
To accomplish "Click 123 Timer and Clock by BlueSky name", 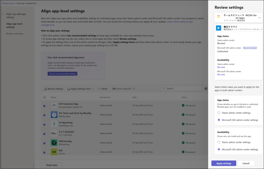I will click(75, 113).
